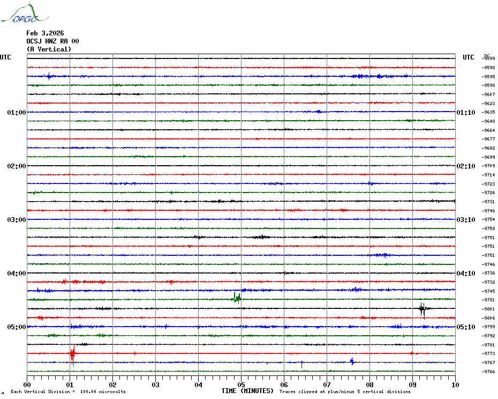Viewport: 498px width, 399px height.
Task: Click the DC offset value "-9682"
Action: pyautogui.click(x=488, y=148)
